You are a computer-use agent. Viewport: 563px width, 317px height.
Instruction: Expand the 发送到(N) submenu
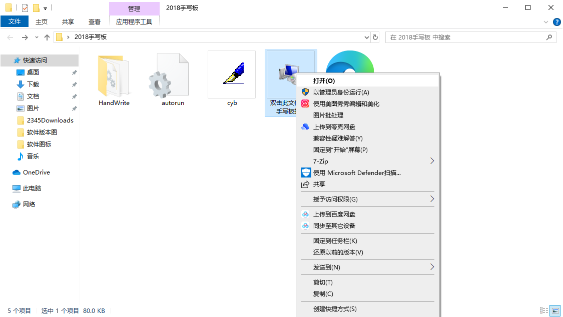(431, 267)
